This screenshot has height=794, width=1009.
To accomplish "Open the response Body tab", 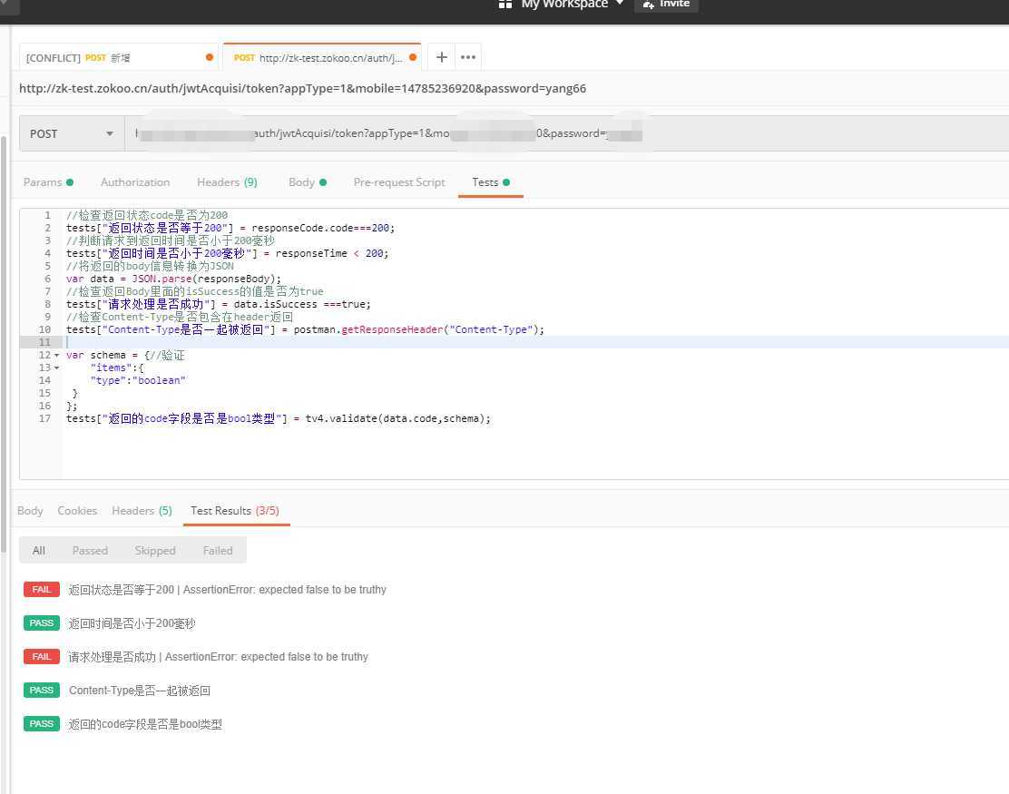I will [x=30, y=510].
